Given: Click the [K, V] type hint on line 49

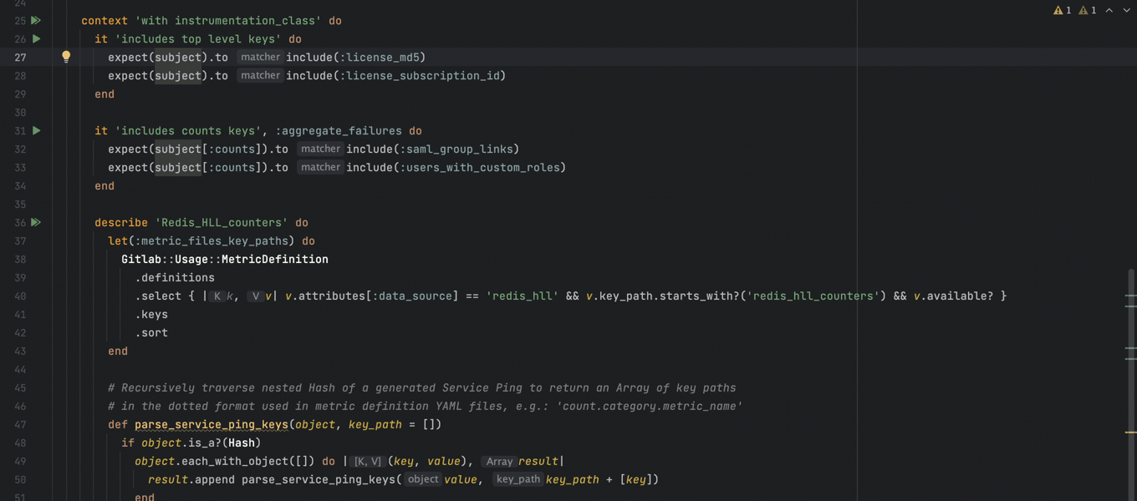Looking at the screenshot, I should [x=367, y=462].
